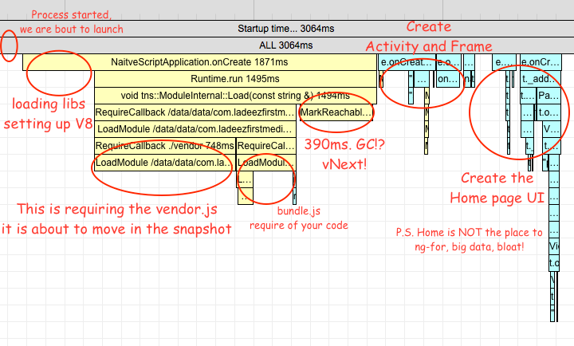Click the MarkReachabl... frame
574x346 pixels.
point(336,113)
